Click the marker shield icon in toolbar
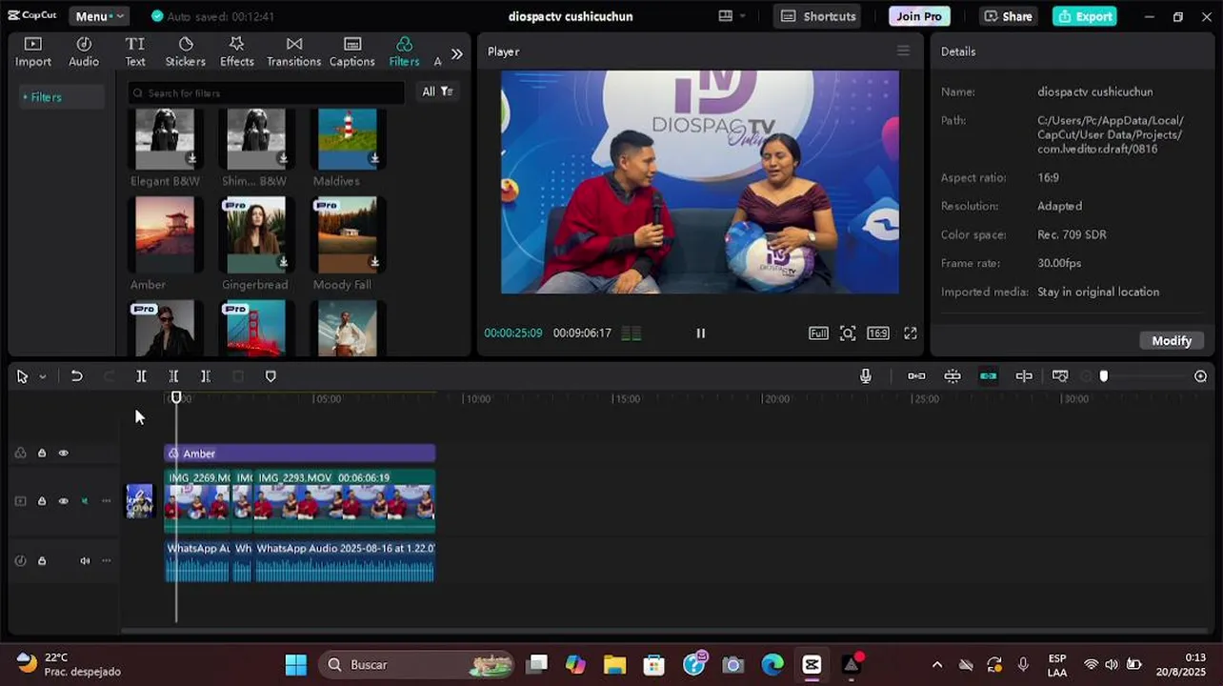 [271, 376]
